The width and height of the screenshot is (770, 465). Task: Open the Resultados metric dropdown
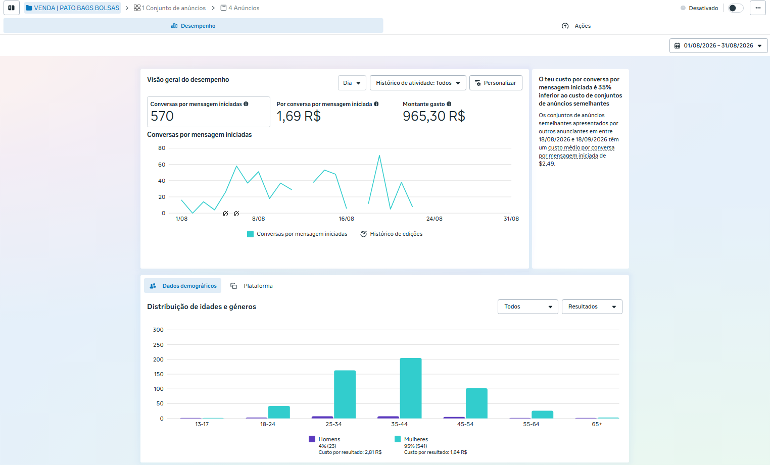point(592,306)
